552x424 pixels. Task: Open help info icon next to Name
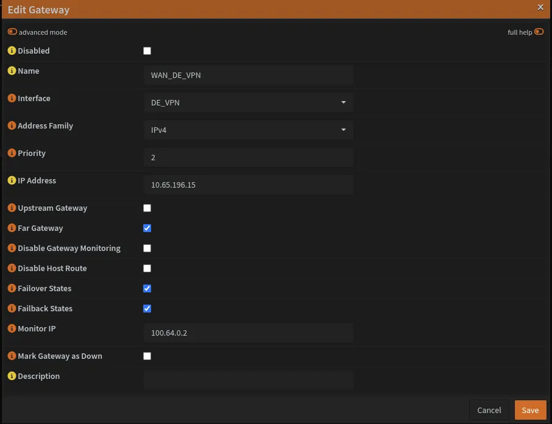click(x=12, y=71)
